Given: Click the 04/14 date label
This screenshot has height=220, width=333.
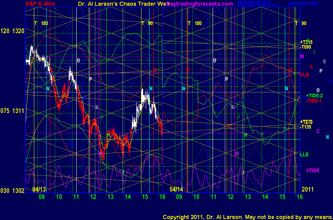Looking at the screenshot, I should tap(176, 189).
